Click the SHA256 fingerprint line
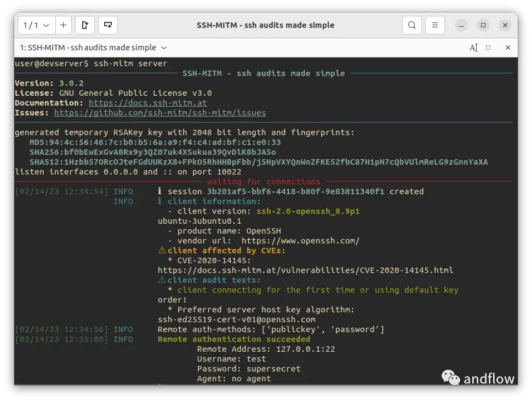 (153, 152)
